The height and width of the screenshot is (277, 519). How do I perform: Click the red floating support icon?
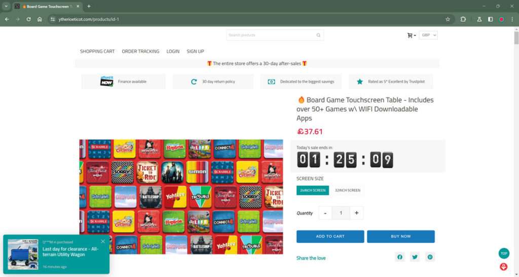coord(504,267)
